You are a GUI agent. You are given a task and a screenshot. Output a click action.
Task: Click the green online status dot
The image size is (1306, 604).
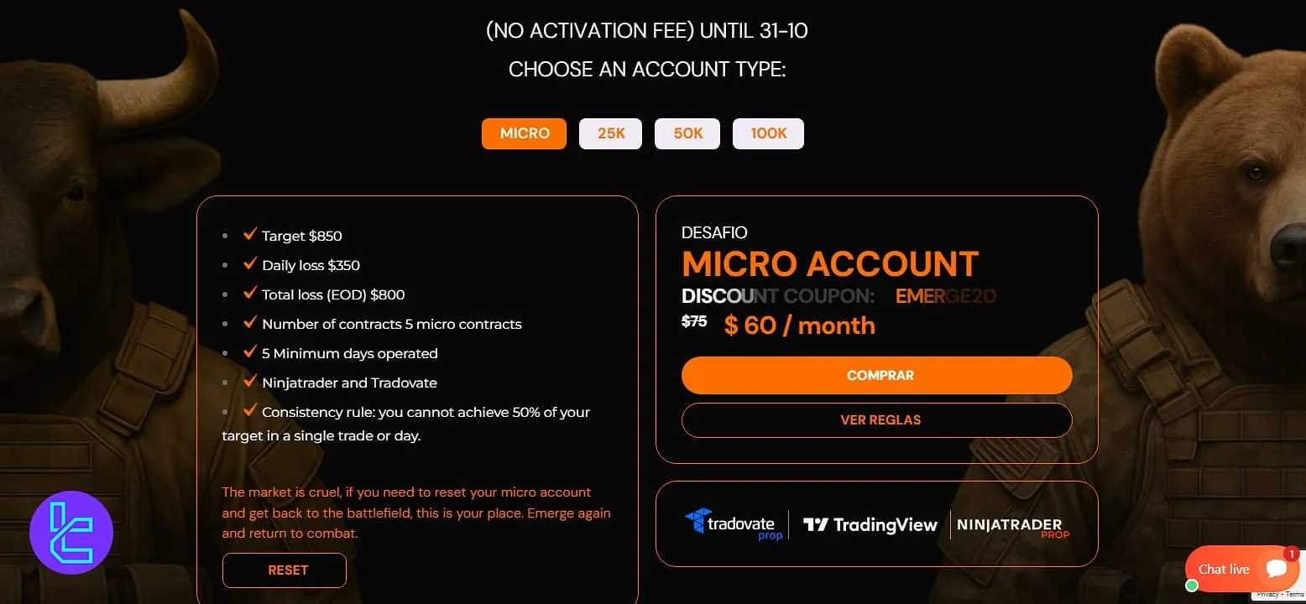click(x=1191, y=586)
